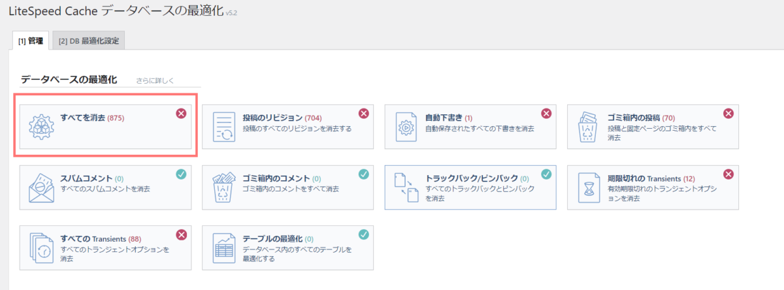Click the green check badge on スパムコメント
784x290 pixels.
point(181,174)
